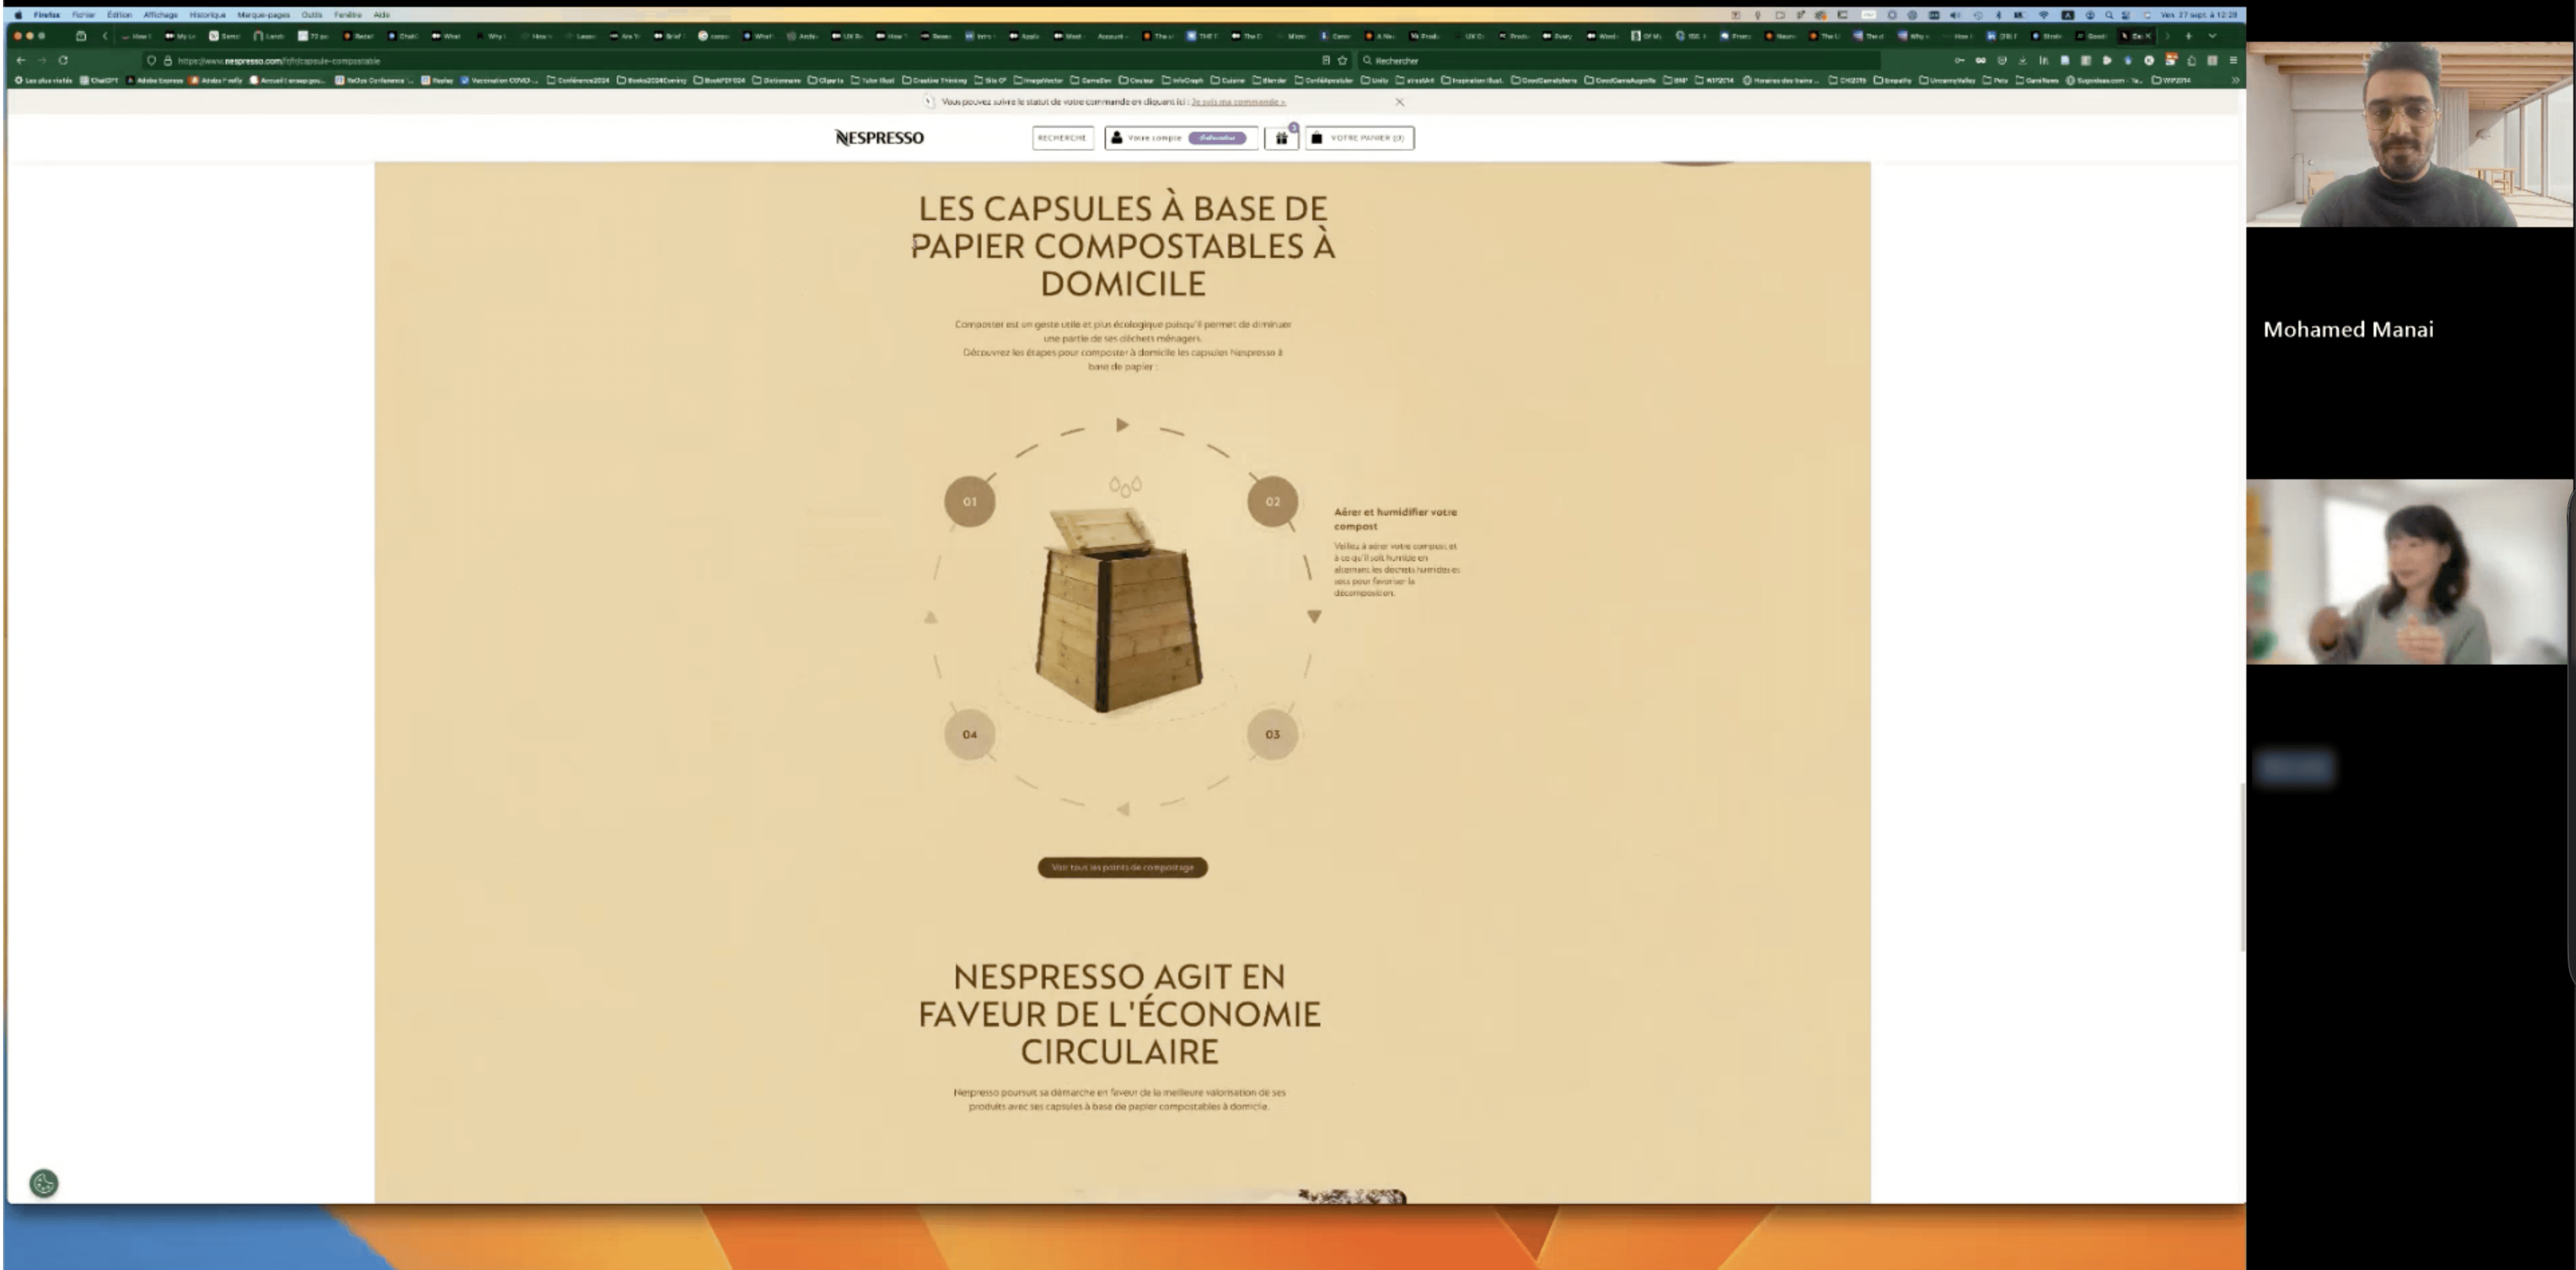The height and width of the screenshot is (1270, 2576).
Task: Close the active Nespresso tab
Action: pyautogui.click(x=2147, y=36)
